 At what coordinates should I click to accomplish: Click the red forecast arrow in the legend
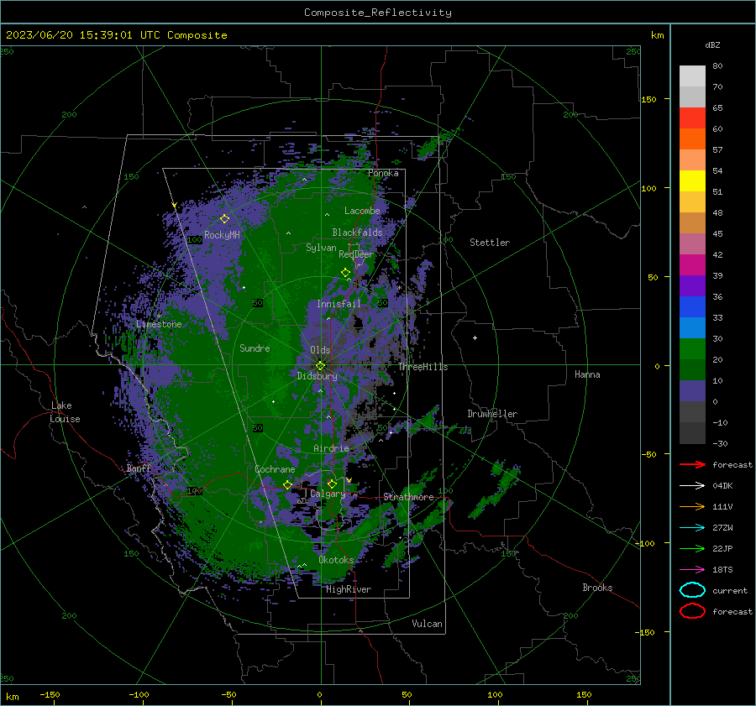click(x=692, y=464)
